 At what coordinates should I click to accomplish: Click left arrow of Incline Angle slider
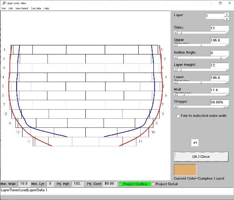point(175,57)
